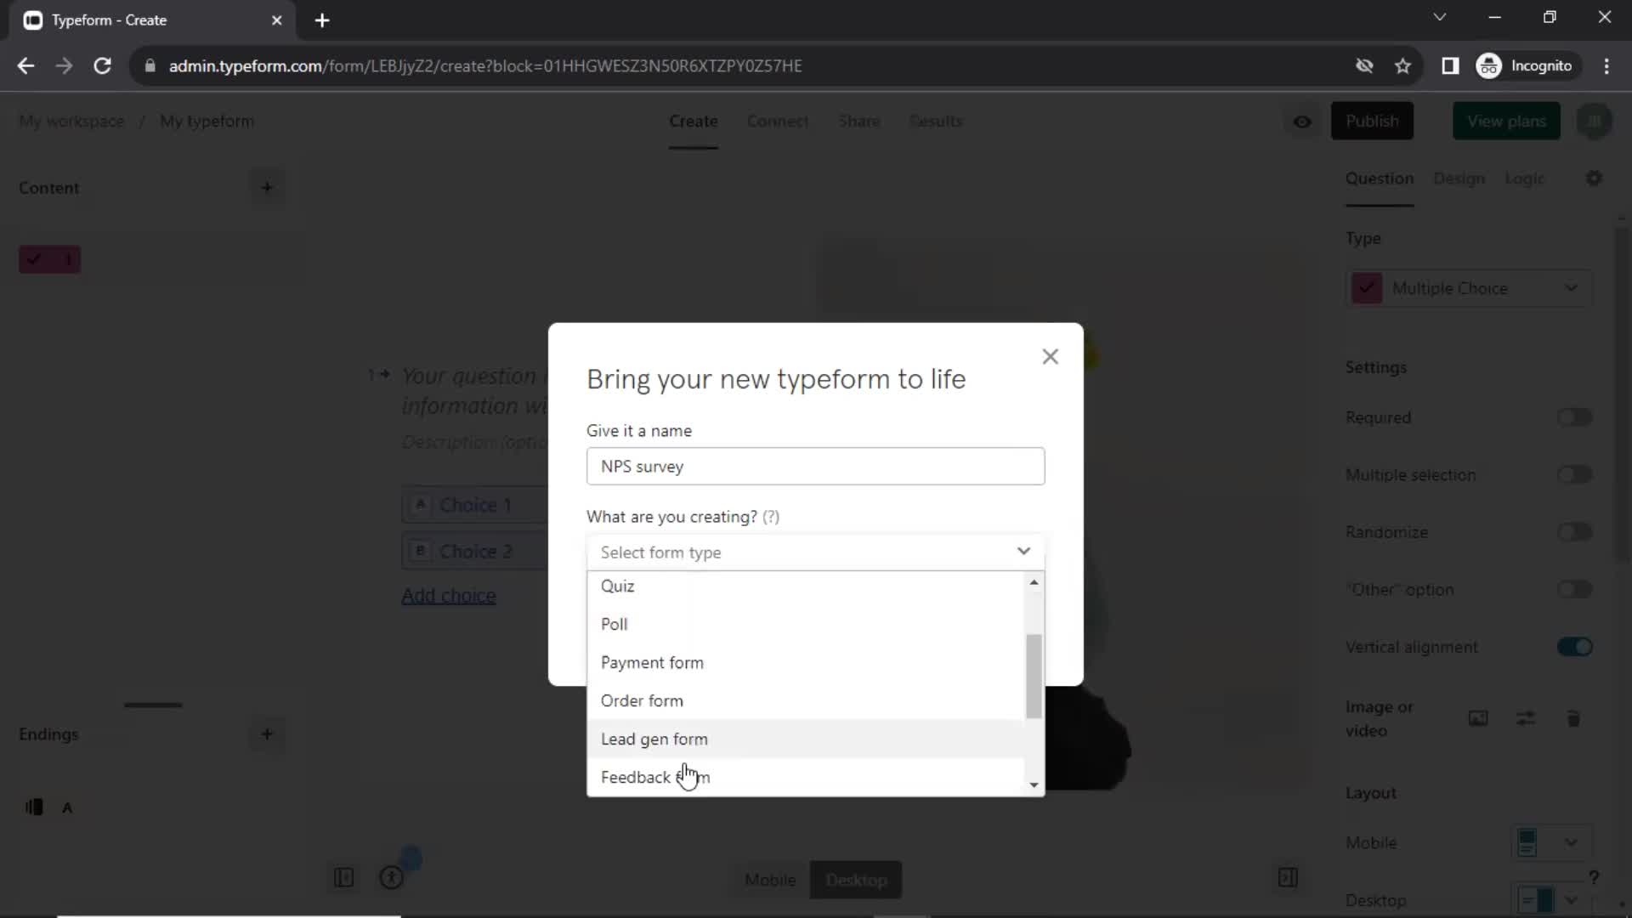The height and width of the screenshot is (918, 1632).
Task: Expand the 'Multiple Choice' type dropdown
Action: [1469, 288]
